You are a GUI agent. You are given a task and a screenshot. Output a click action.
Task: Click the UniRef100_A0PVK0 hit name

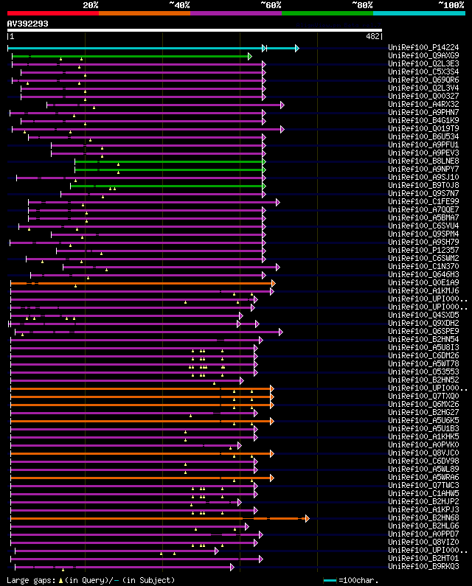[x=423, y=444]
